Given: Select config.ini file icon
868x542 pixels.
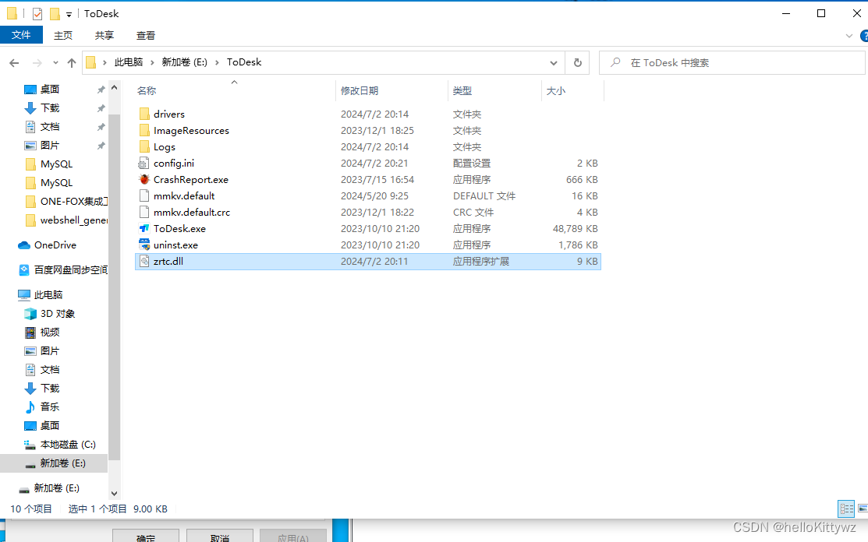Looking at the screenshot, I should click(144, 163).
